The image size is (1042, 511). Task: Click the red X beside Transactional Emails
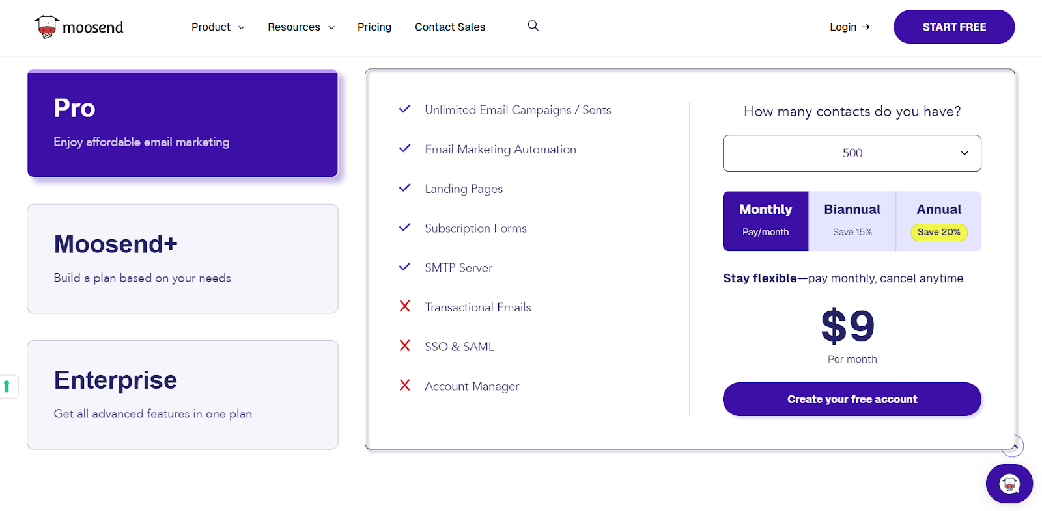404,306
